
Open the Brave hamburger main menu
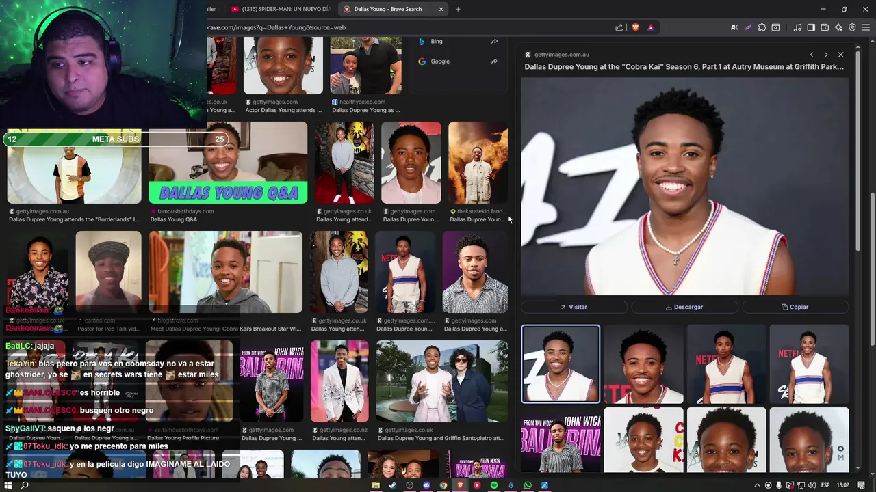866,27
